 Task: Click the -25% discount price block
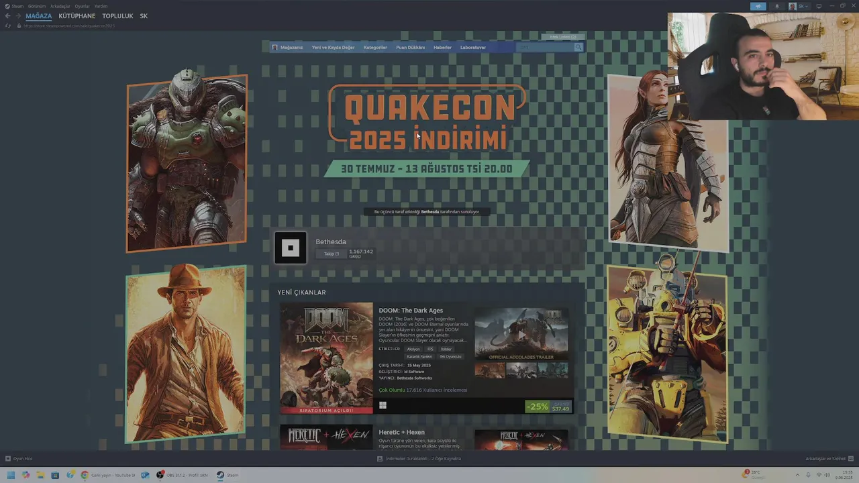(x=548, y=407)
